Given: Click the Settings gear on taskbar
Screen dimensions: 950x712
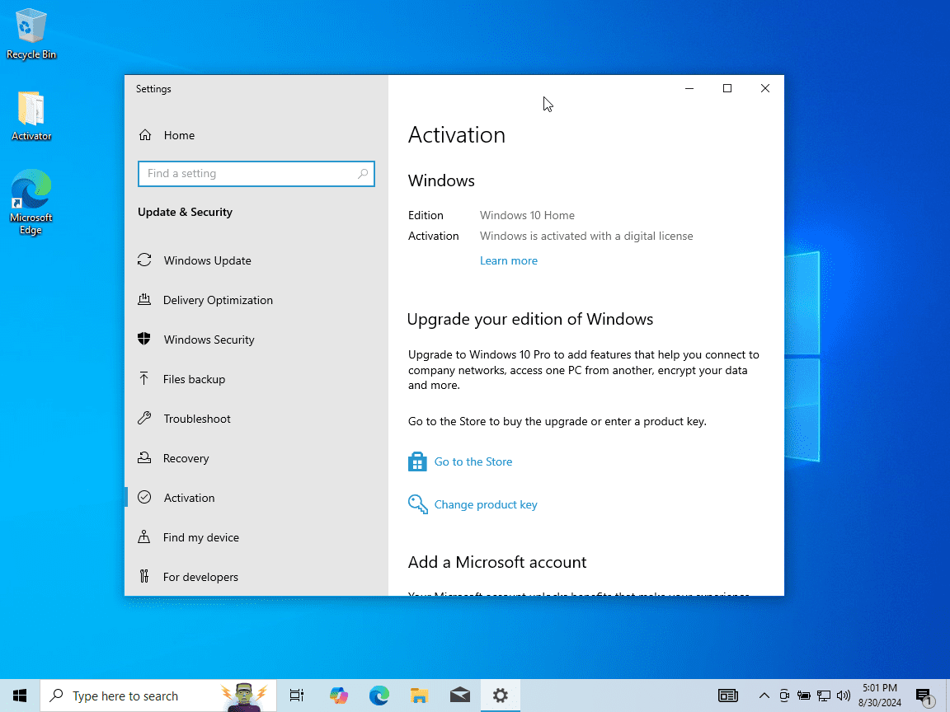Looking at the screenshot, I should point(500,696).
